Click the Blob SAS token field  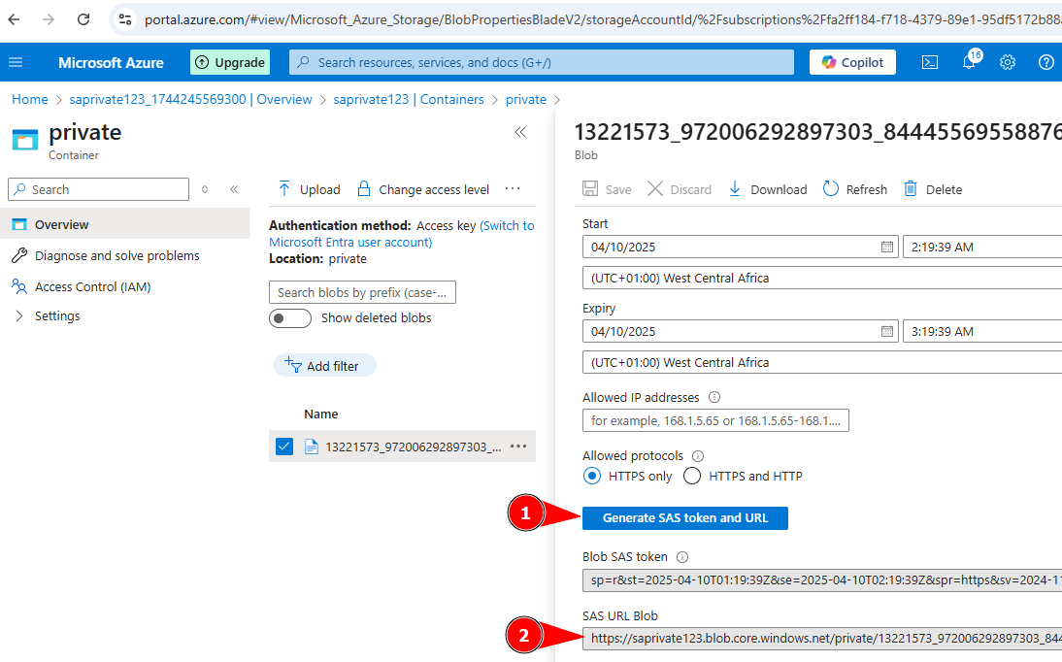point(822,580)
